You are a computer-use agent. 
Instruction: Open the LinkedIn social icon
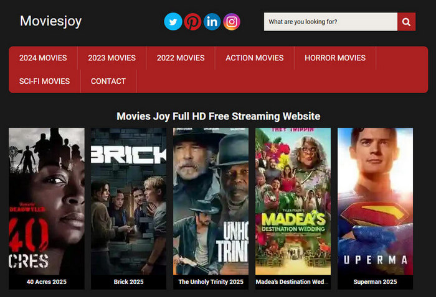pos(212,22)
